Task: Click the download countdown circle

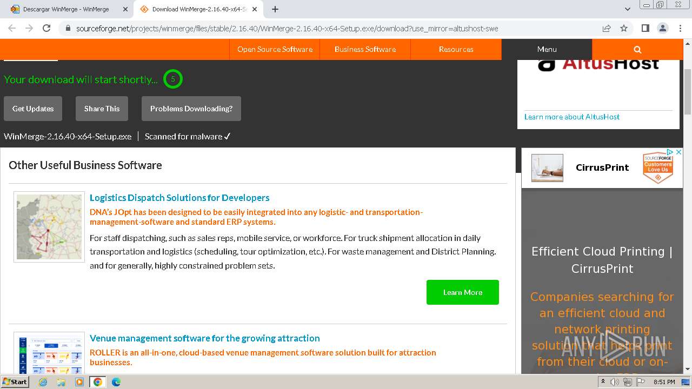Action: 173,79
